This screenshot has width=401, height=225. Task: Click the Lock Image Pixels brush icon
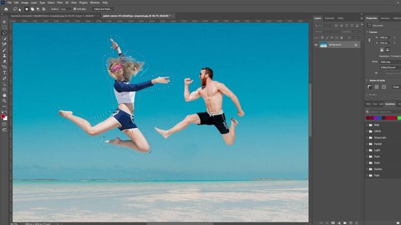click(327, 37)
